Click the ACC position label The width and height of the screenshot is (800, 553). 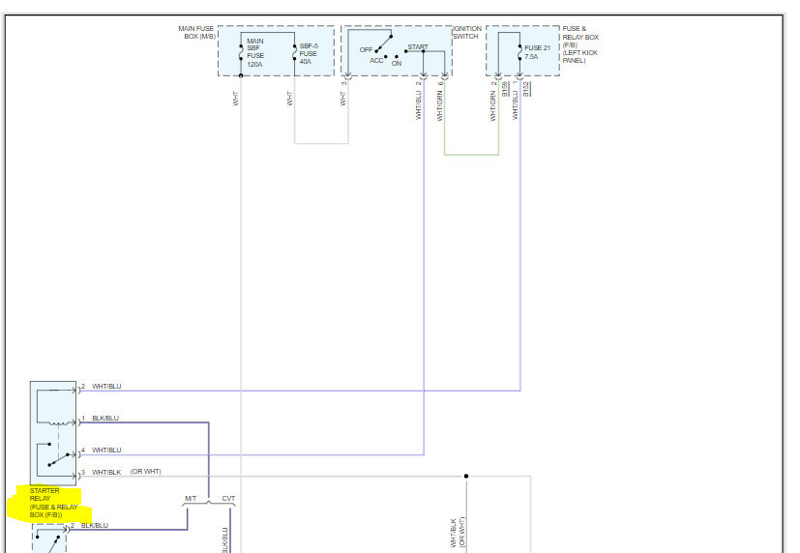(x=376, y=61)
